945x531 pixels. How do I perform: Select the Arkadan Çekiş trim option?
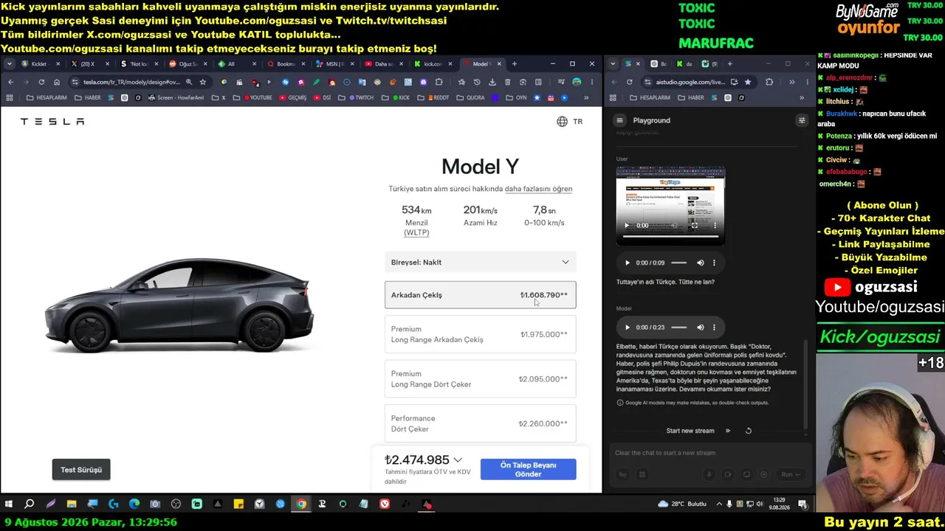(480, 295)
